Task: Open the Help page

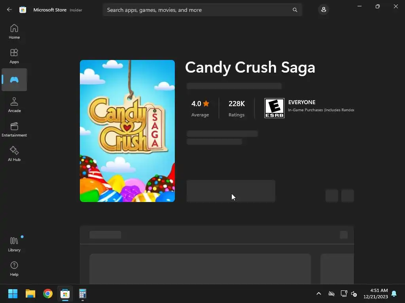Action: coord(14,268)
